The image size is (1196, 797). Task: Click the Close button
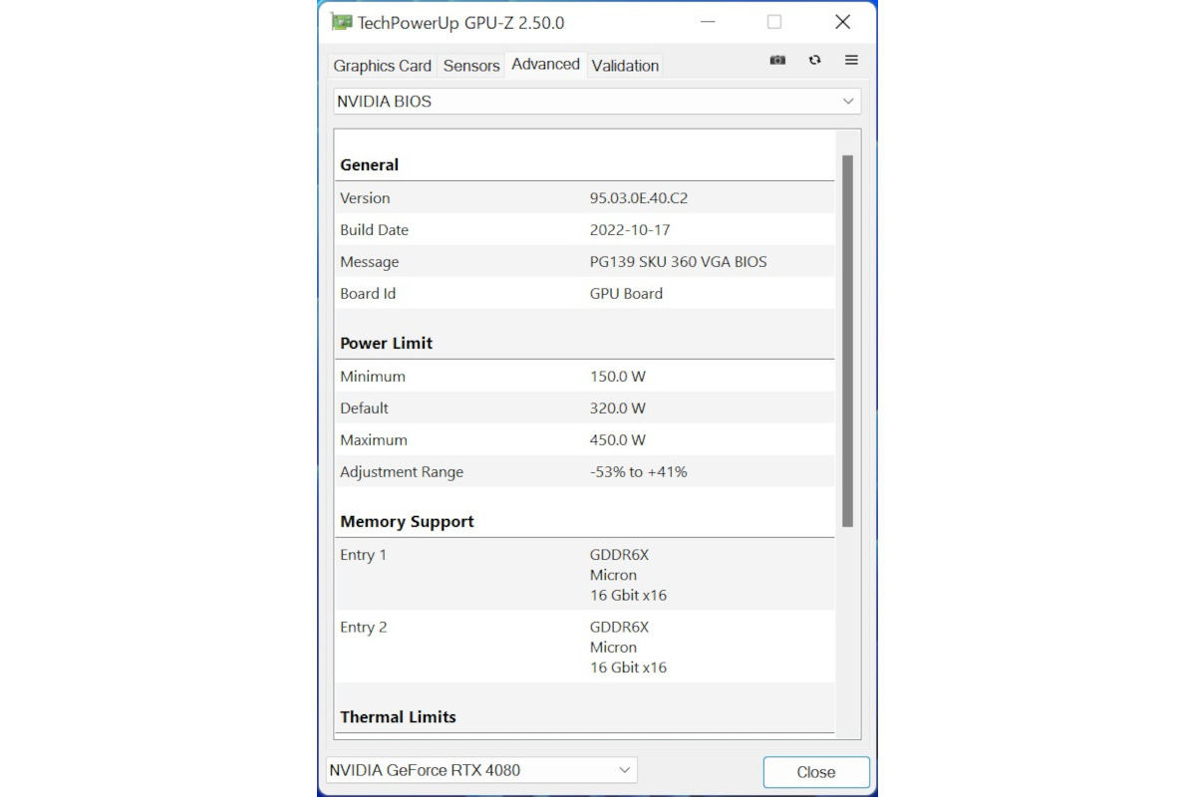(816, 772)
